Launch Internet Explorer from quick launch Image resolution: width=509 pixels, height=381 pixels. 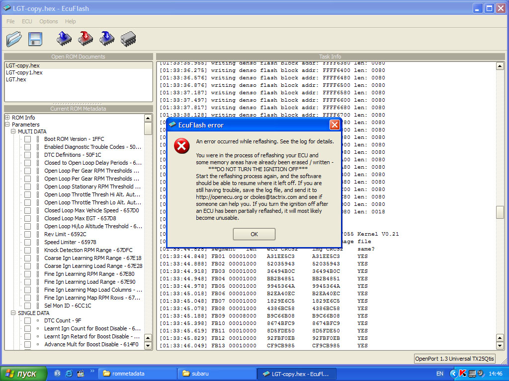69,374
